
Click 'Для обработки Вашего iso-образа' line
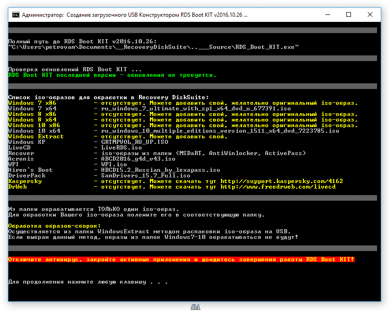click(136, 215)
